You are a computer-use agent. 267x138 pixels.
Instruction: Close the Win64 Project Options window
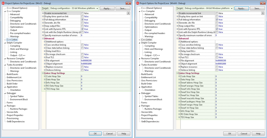point(263,3)
